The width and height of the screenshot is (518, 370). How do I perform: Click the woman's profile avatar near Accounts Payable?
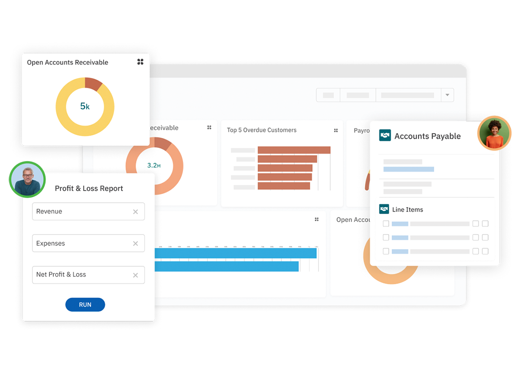[x=494, y=133]
